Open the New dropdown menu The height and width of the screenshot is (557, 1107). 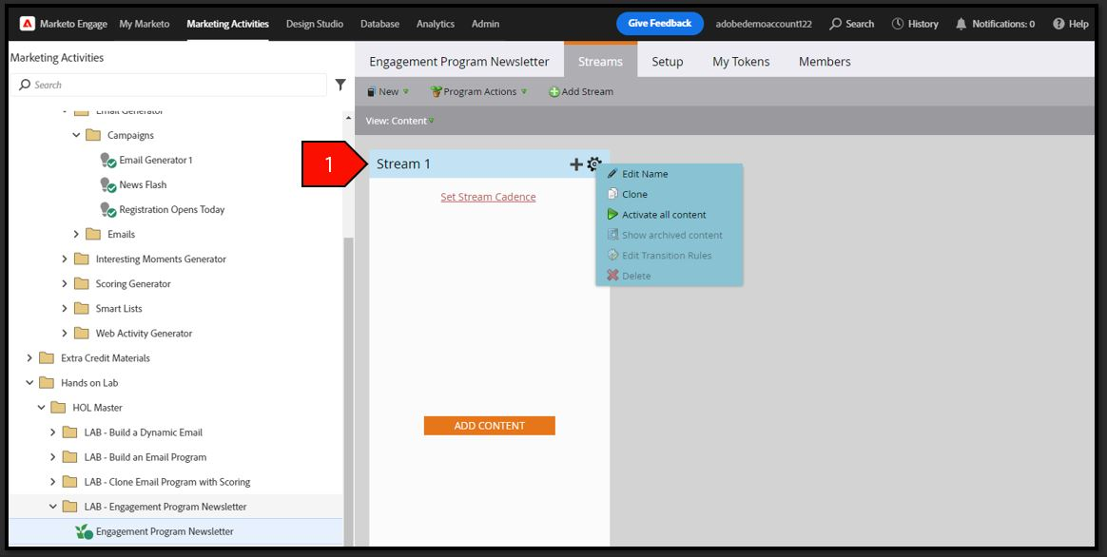[388, 92]
